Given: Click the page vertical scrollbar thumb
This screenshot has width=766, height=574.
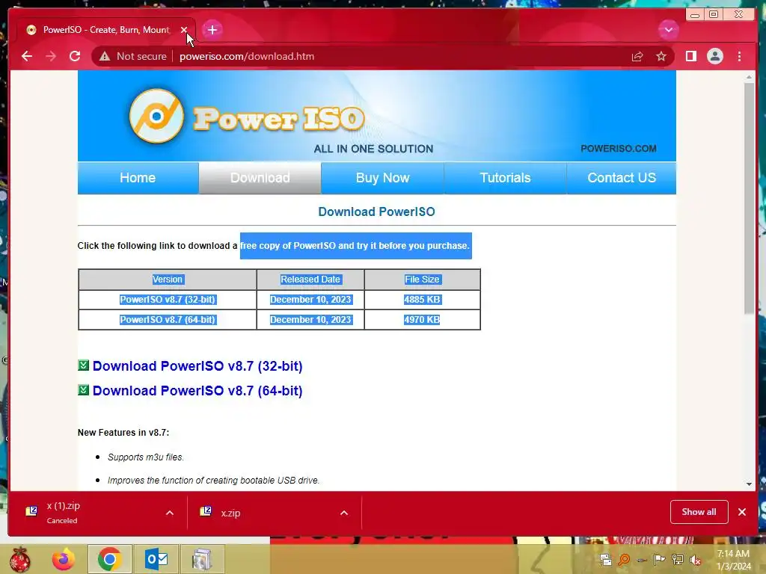Looking at the screenshot, I should pyautogui.click(x=749, y=198).
